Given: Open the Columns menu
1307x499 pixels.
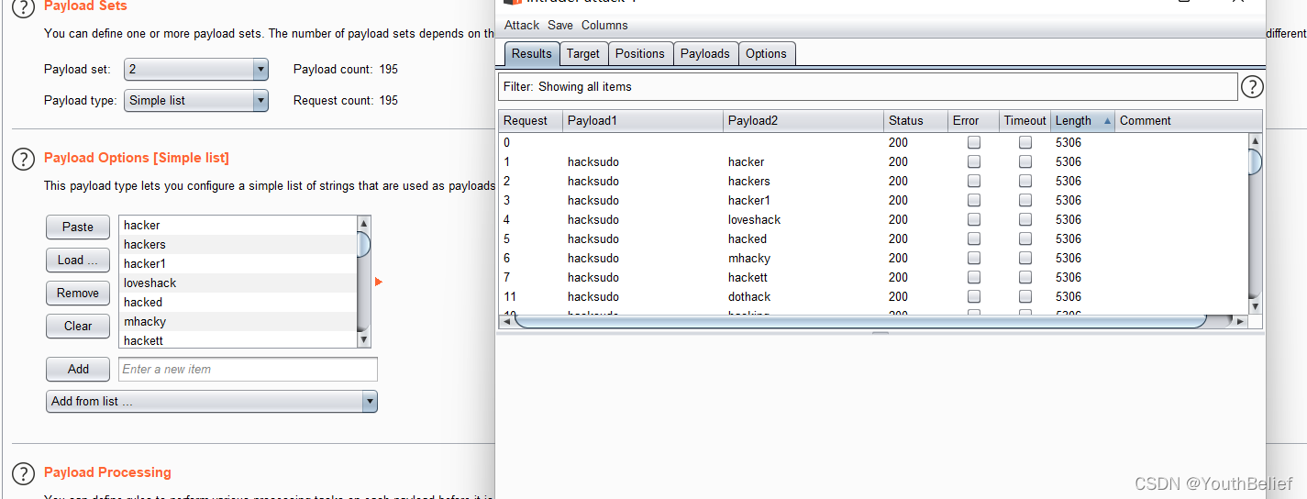Looking at the screenshot, I should [x=604, y=26].
